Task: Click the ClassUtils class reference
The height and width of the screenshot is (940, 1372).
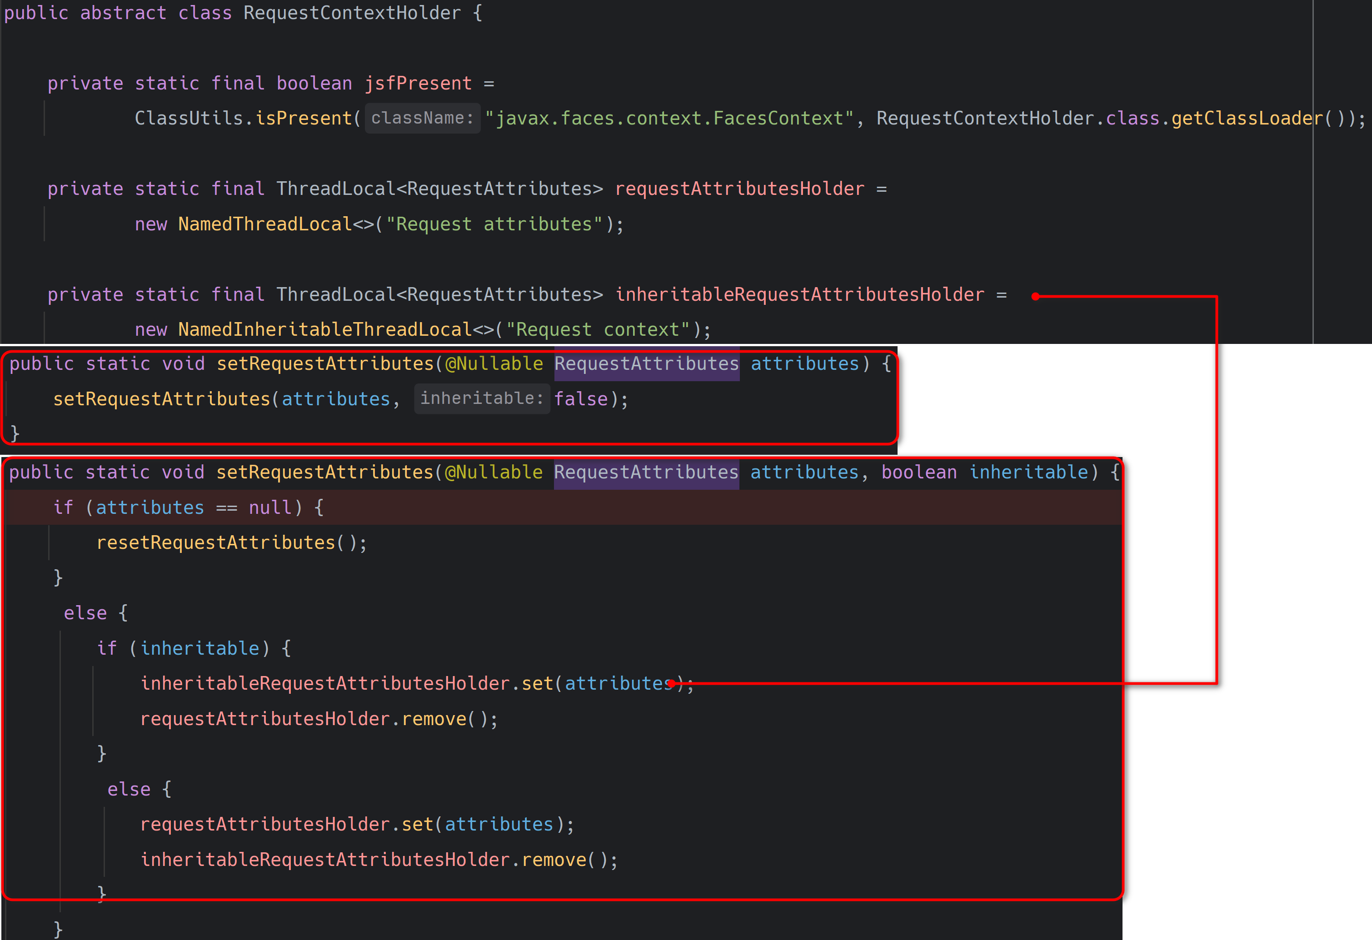Action: [x=189, y=118]
